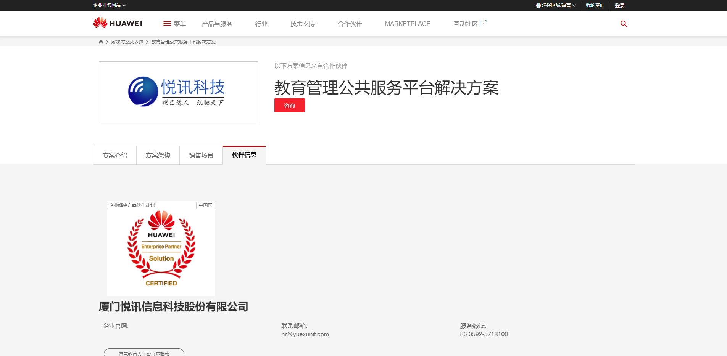Open the 合作伙伴 menu
The image size is (727, 356).
point(350,24)
